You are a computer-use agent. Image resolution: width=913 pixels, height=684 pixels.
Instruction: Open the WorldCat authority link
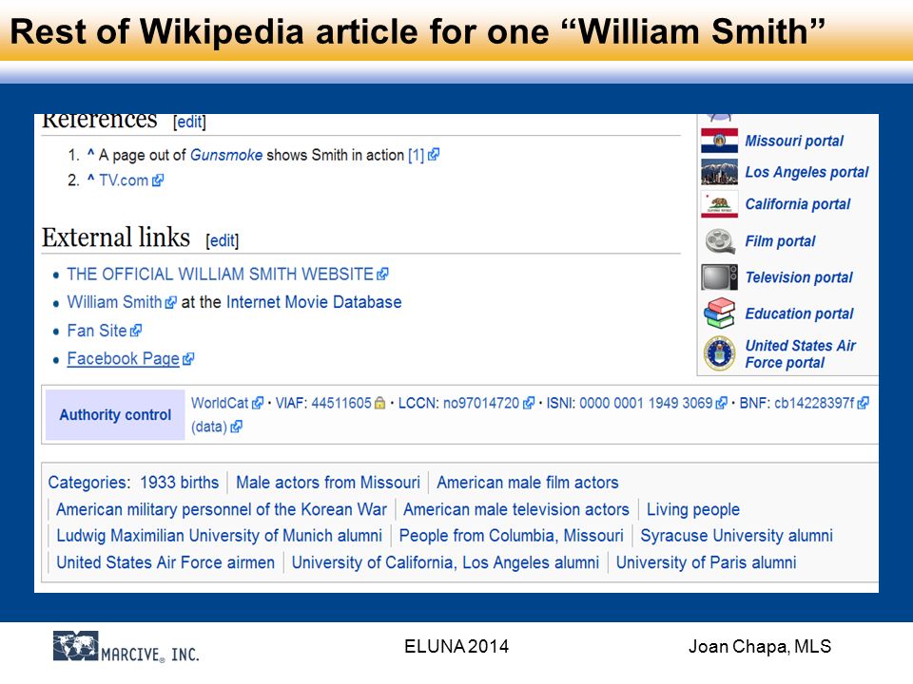pos(220,403)
